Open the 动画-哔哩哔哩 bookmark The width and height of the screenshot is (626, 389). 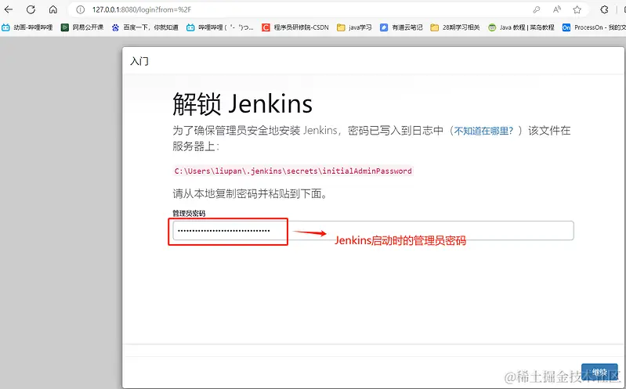(x=27, y=27)
